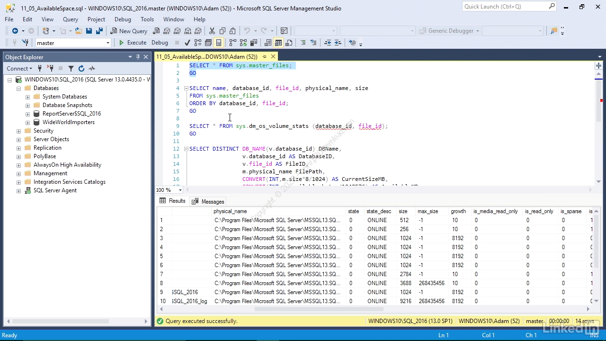This screenshot has width=606, height=341.
Task: Toggle Results to File mode
Action: click(289, 43)
